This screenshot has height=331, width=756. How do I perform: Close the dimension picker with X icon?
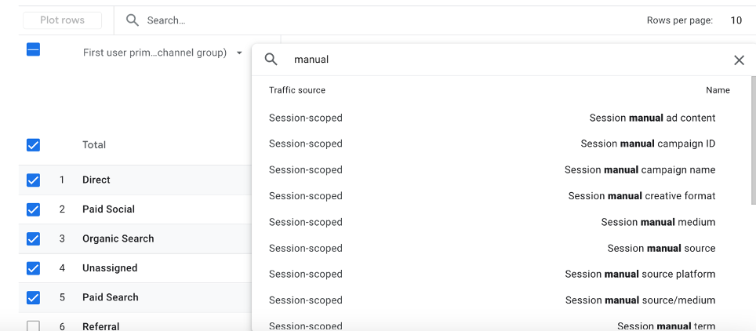pos(739,60)
